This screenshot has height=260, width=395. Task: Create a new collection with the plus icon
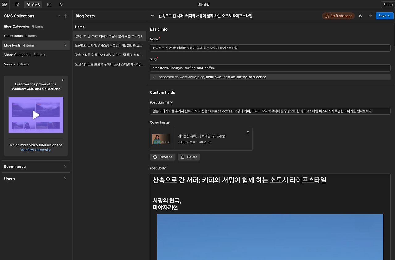pyautogui.click(x=65, y=16)
